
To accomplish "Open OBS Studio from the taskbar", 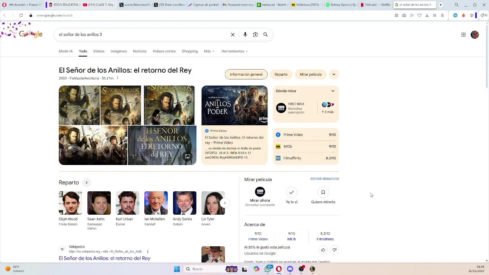I will [301, 269].
